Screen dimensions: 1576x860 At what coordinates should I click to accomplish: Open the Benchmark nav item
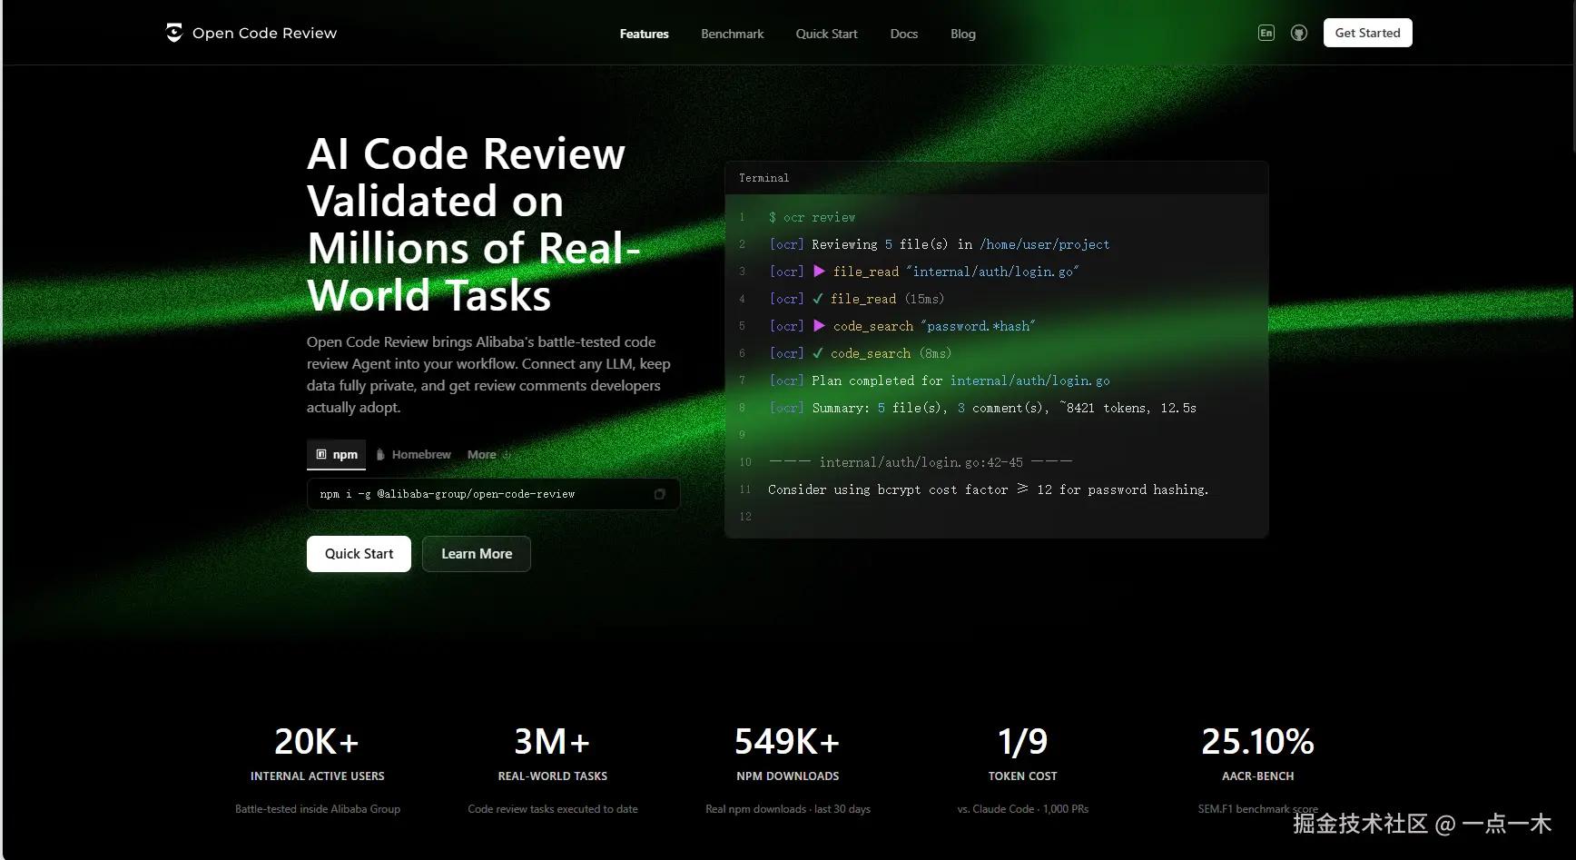click(733, 34)
